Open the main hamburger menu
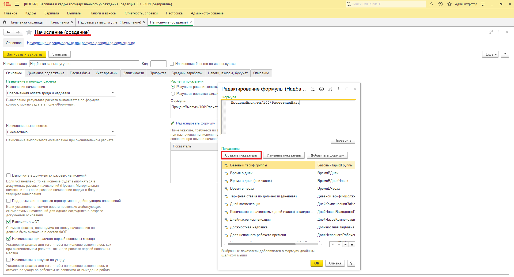 (17, 4)
